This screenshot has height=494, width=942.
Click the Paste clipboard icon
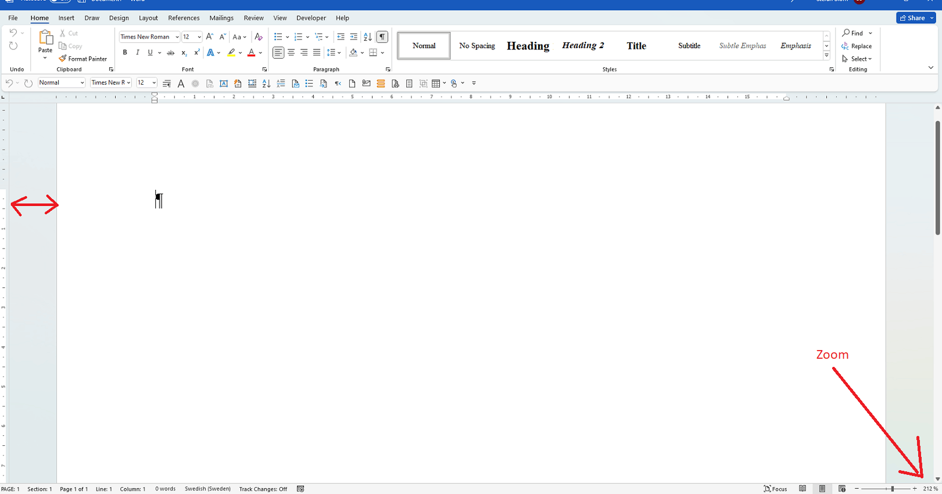coord(45,38)
